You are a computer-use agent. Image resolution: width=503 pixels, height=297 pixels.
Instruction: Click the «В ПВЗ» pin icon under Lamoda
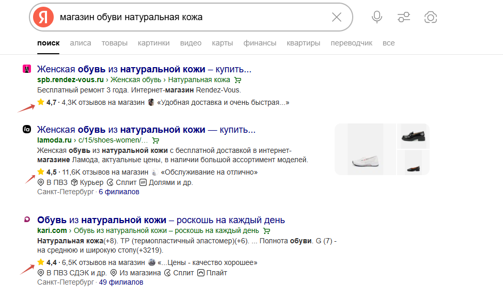click(41, 182)
